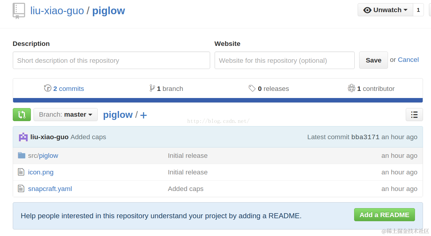Open the Initial release commit for src/piglow
The width and height of the screenshot is (431, 236).
click(188, 155)
